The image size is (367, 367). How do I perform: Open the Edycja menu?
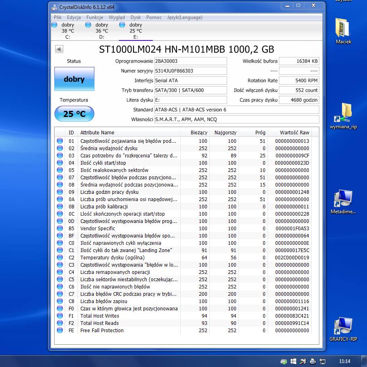pyautogui.click(x=74, y=17)
